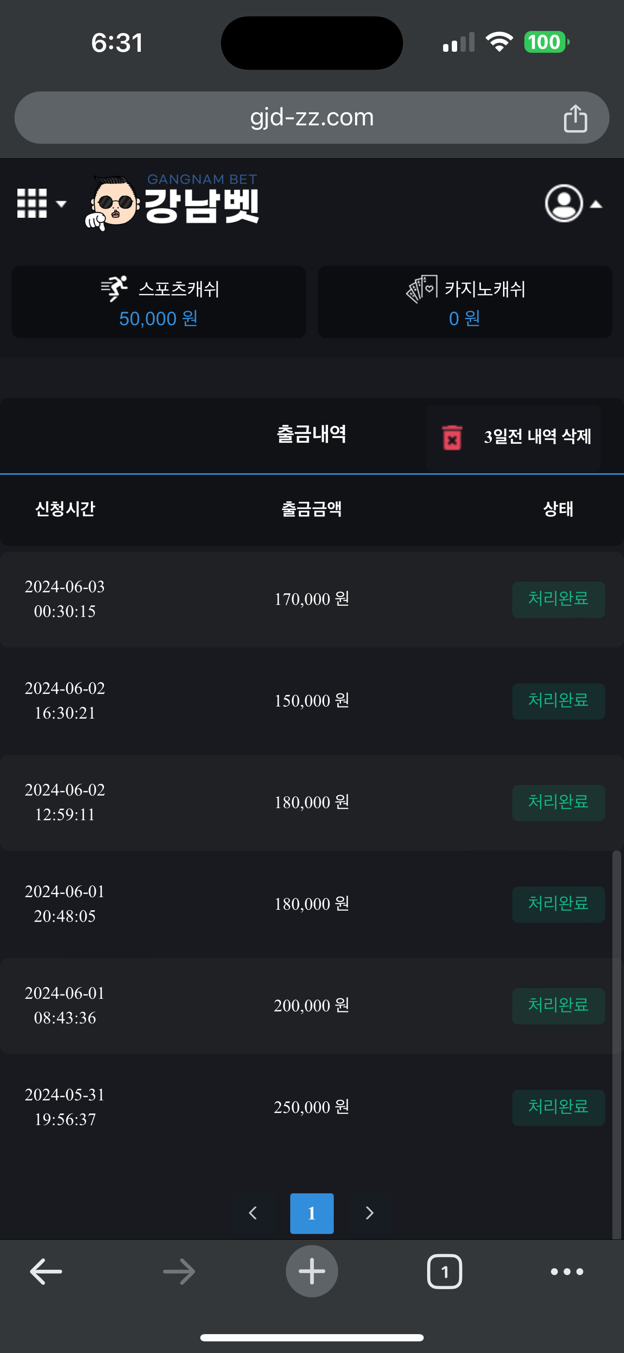
Task: Go back with the browser back arrow
Action: pos(46,1272)
